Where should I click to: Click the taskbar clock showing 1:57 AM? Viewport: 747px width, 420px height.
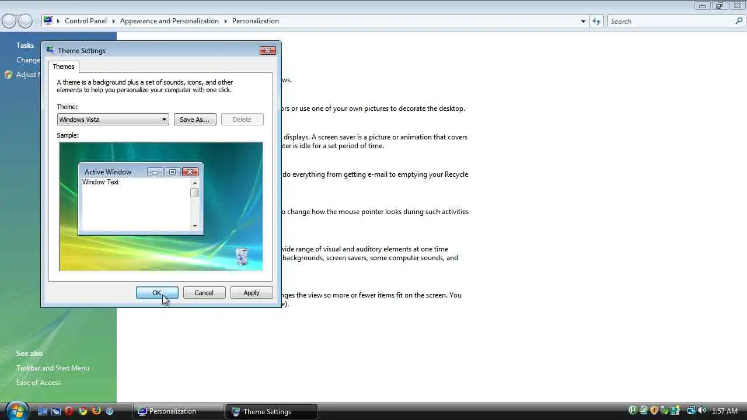click(x=725, y=411)
